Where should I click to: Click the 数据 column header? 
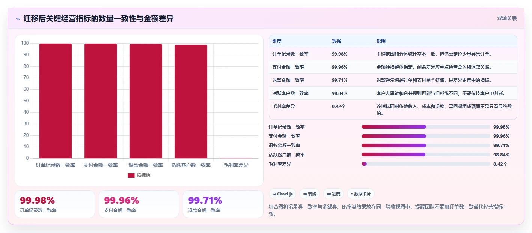(x=336, y=41)
